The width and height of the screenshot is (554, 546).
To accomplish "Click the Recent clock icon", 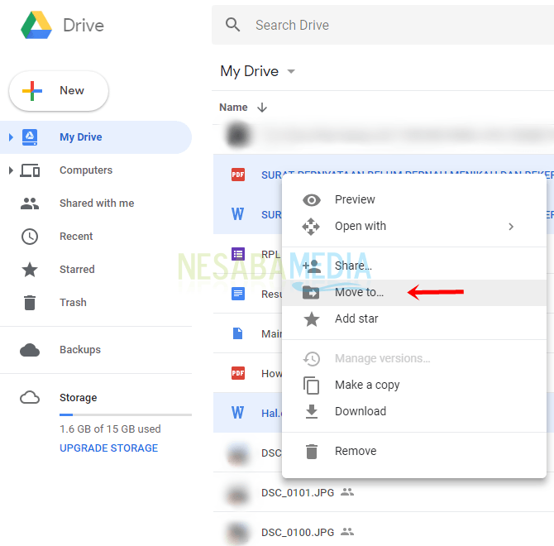I will (30, 237).
